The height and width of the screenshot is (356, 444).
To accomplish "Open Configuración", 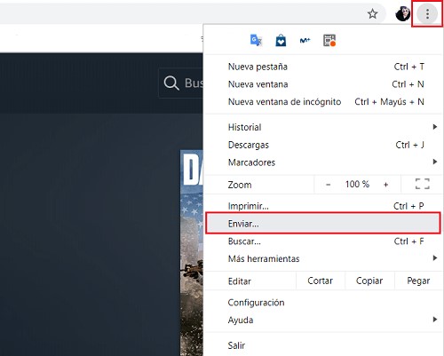I will tap(323, 303).
